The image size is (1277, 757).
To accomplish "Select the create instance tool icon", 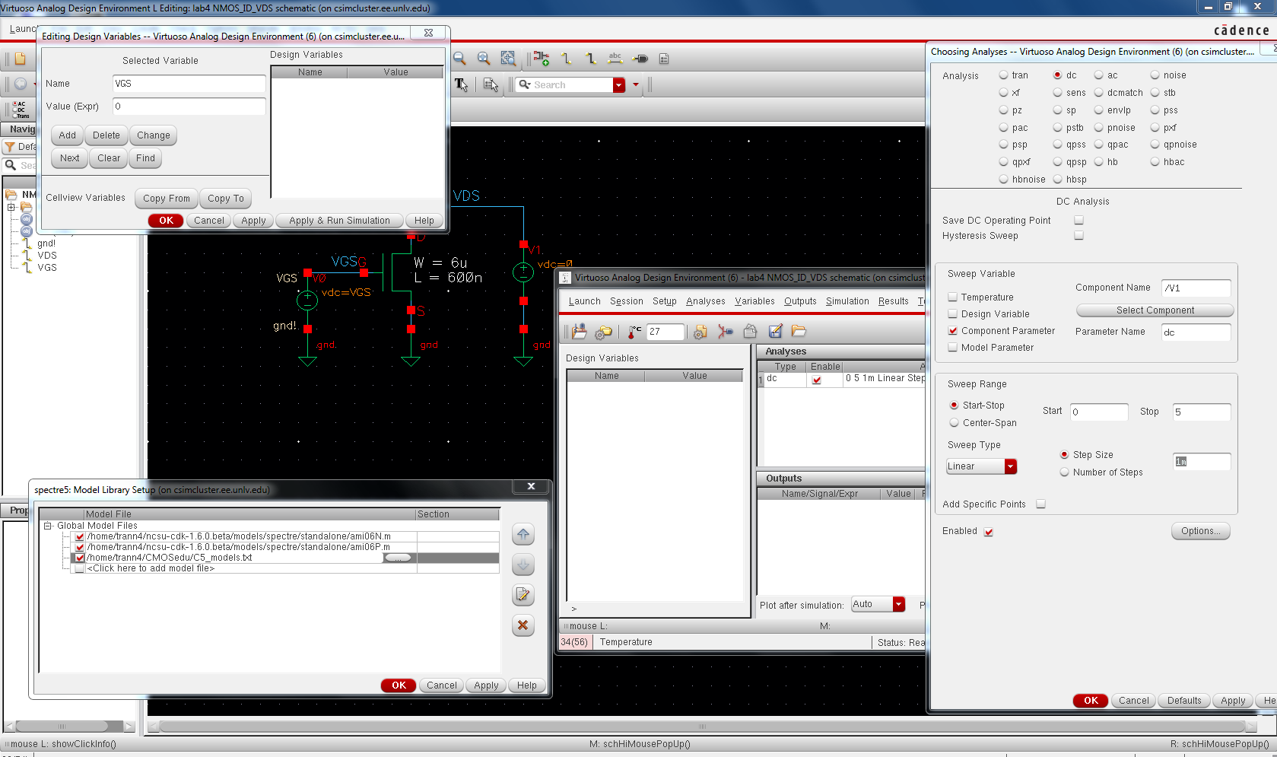I will [542, 59].
